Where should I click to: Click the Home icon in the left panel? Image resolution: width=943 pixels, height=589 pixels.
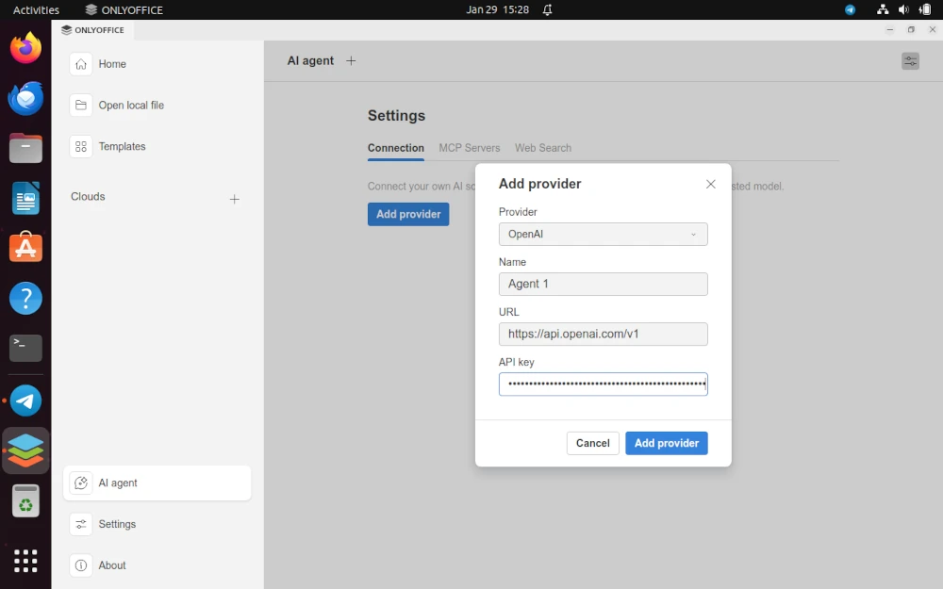point(83,63)
